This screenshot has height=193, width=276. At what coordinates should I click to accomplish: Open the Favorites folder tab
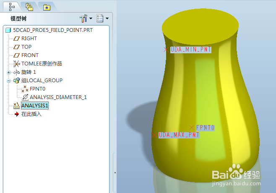[x=47, y=8]
